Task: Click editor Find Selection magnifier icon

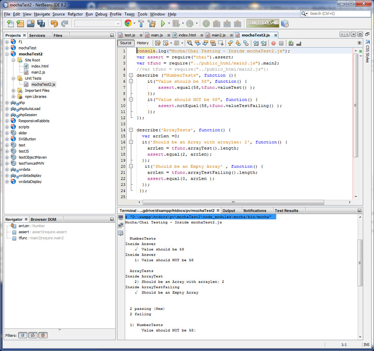Action: pyautogui.click(x=190, y=43)
